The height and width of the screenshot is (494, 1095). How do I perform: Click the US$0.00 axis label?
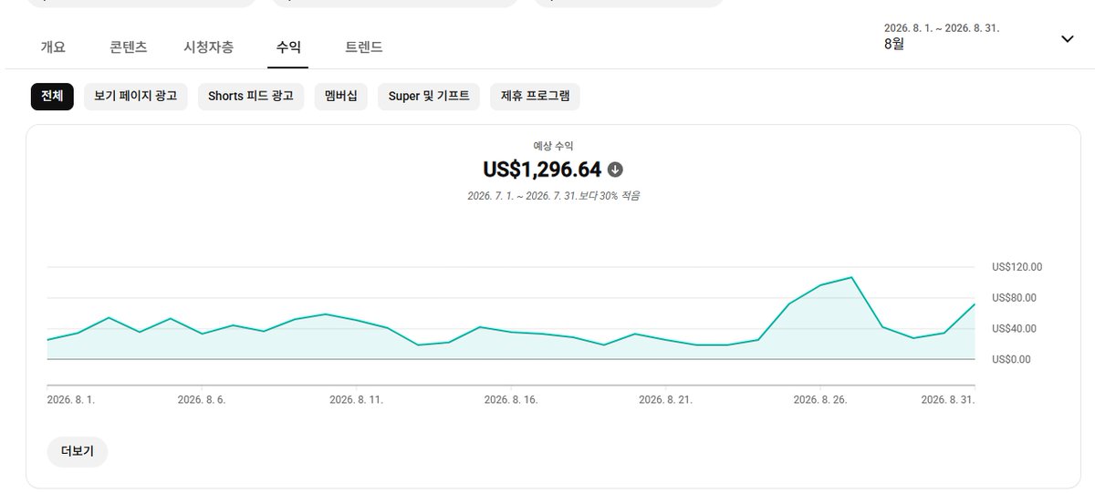click(x=1011, y=359)
